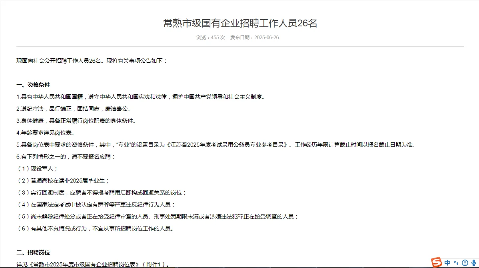The width and height of the screenshot is (479, 268).
Task: Click line 1 about 中华人民共和国国籍
Action: pos(141,97)
